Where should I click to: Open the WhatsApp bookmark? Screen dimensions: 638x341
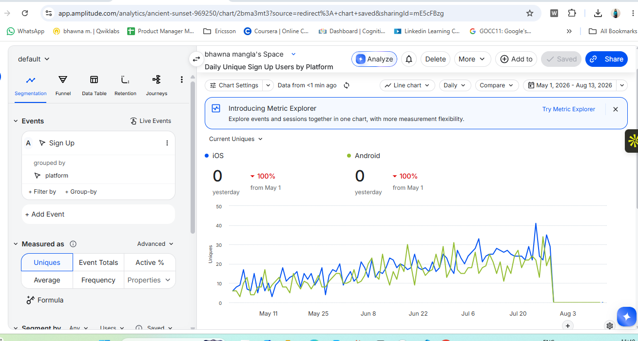(x=25, y=31)
